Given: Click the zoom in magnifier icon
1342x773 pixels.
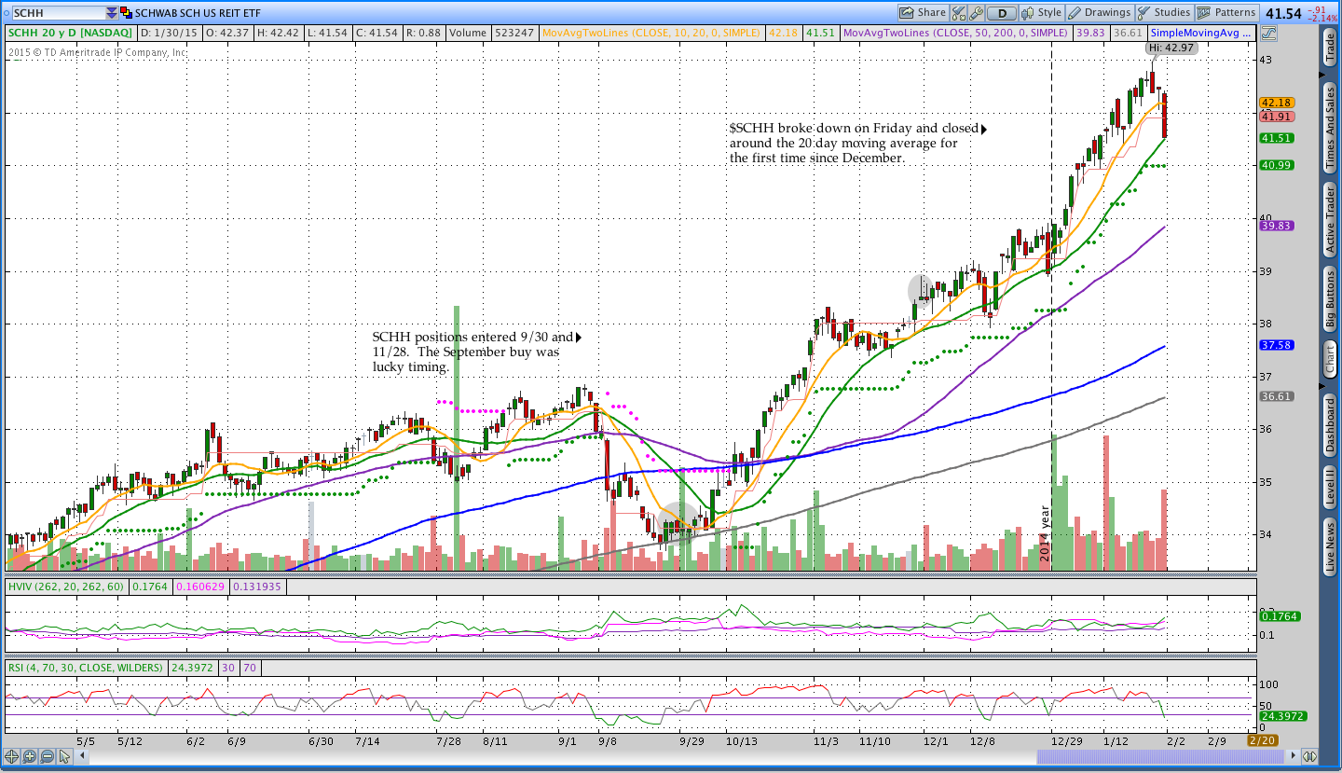Looking at the screenshot, I should click(x=29, y=756).
